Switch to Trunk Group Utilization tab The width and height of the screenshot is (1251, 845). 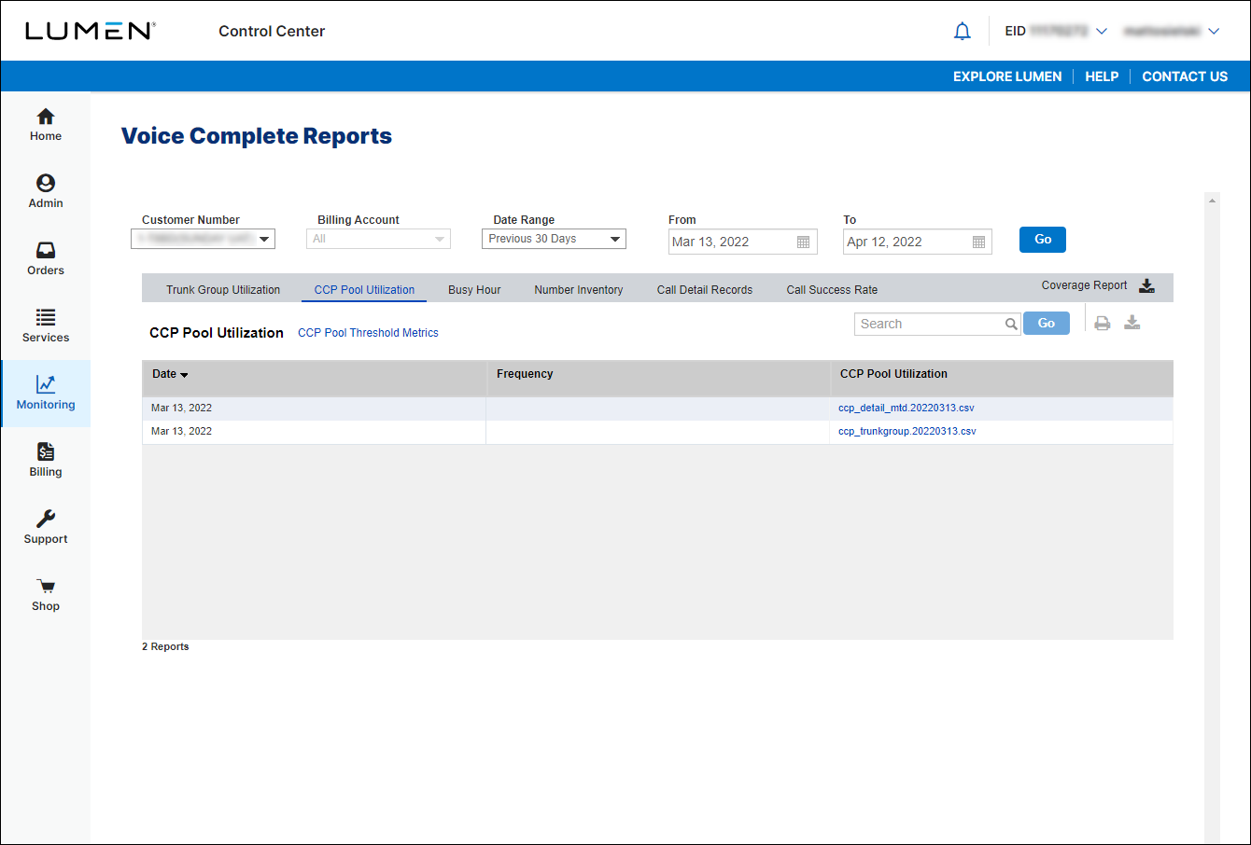(x=223, y=290)
